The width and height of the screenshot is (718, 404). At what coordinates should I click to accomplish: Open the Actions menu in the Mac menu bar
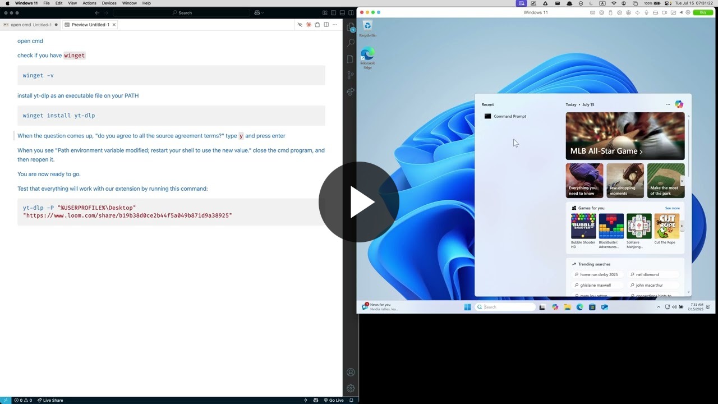pyautogui.click(x=89, y=3)
